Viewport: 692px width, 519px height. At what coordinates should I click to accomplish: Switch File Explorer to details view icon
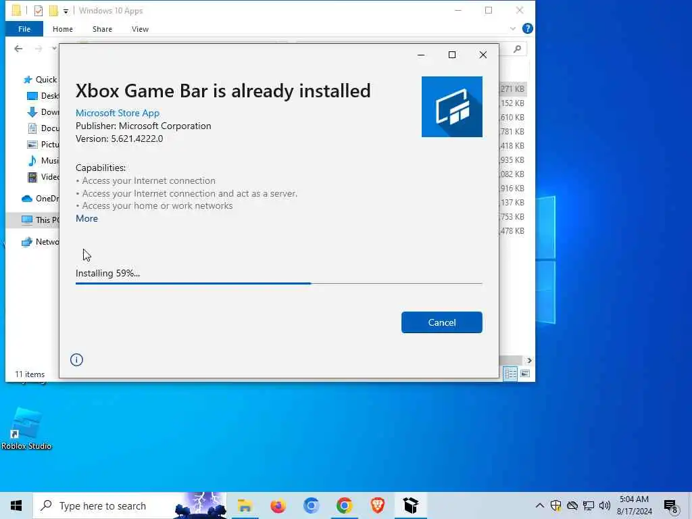point(510,374)
